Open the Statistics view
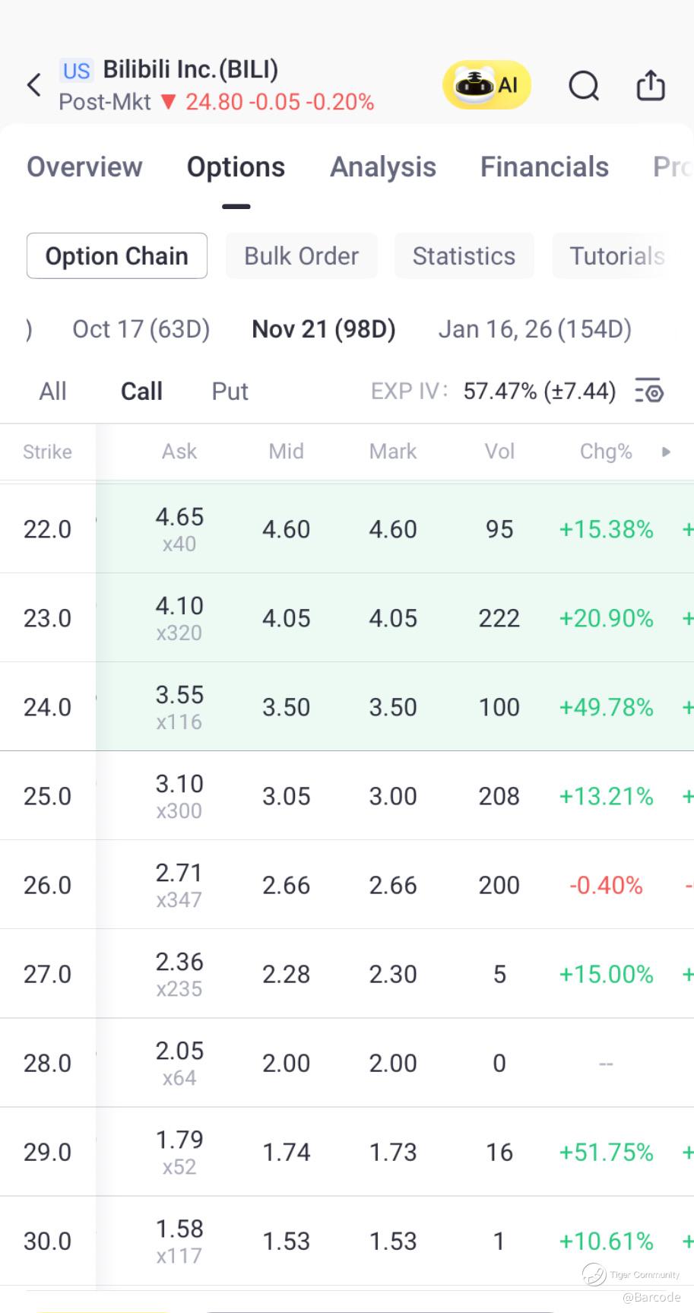The width and height of the screenshot is (694, 1313). [464, 256]
